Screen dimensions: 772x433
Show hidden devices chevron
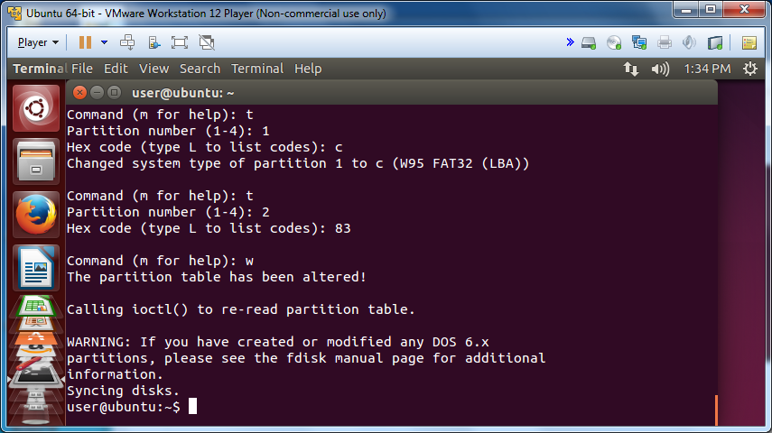point(570,42)
